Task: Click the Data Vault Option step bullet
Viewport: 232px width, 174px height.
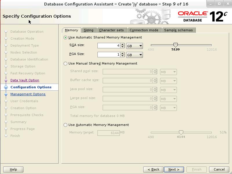Action: (x=6, y=80)
